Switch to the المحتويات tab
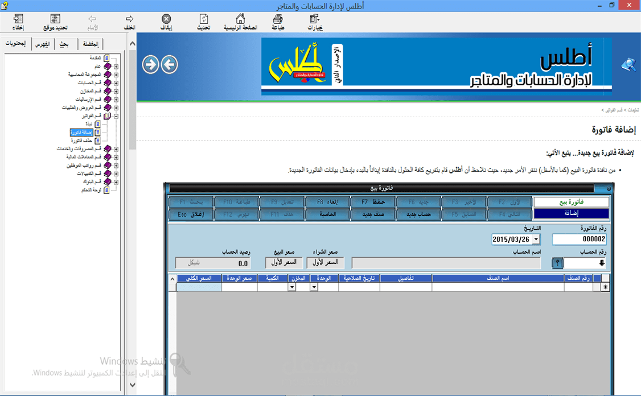 (x=16, y=43)
